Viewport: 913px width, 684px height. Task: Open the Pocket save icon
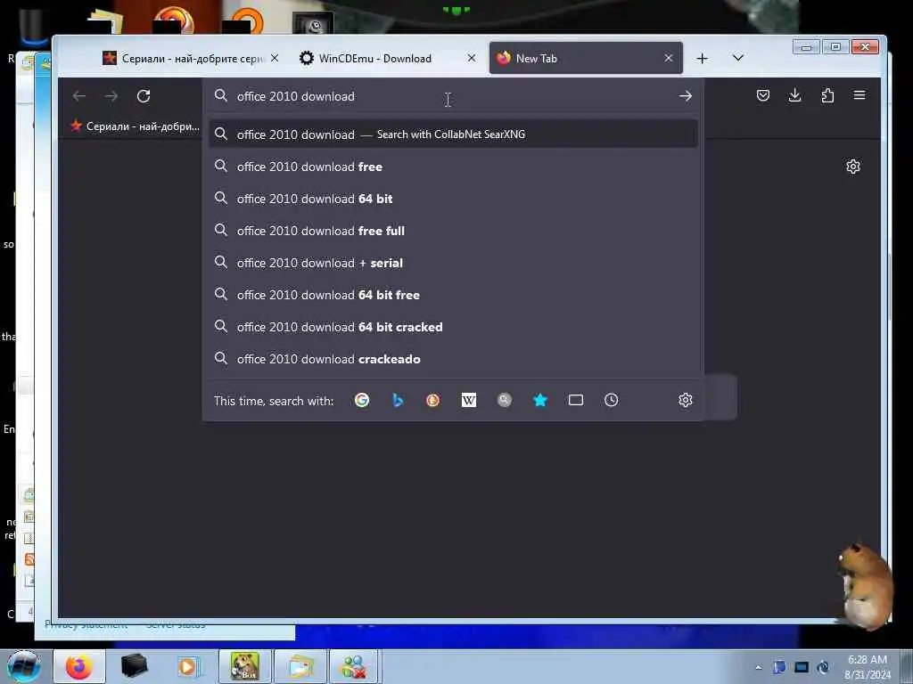tap(763, 95)
